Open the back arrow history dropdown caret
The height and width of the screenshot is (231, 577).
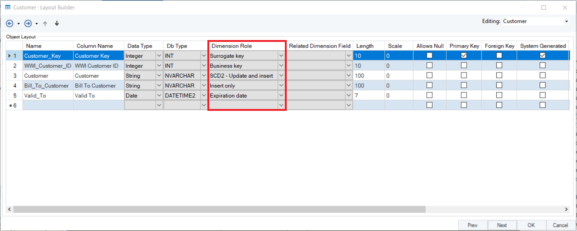tap(18, 24)
